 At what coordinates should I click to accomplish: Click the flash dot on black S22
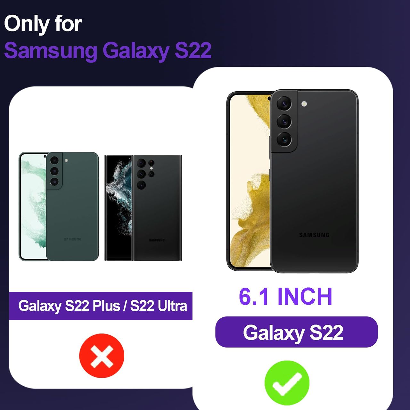coord(304,104)
